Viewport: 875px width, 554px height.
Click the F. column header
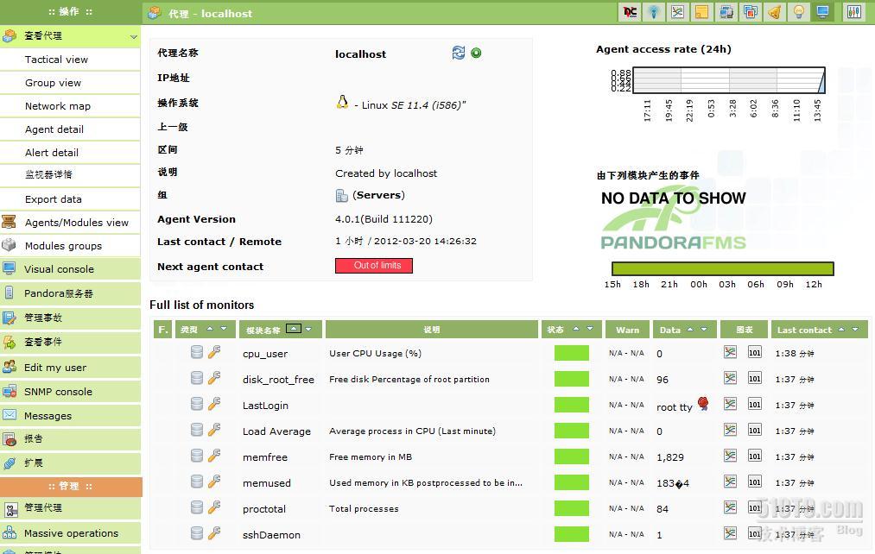pyautogui.click(x=162, y=330)
